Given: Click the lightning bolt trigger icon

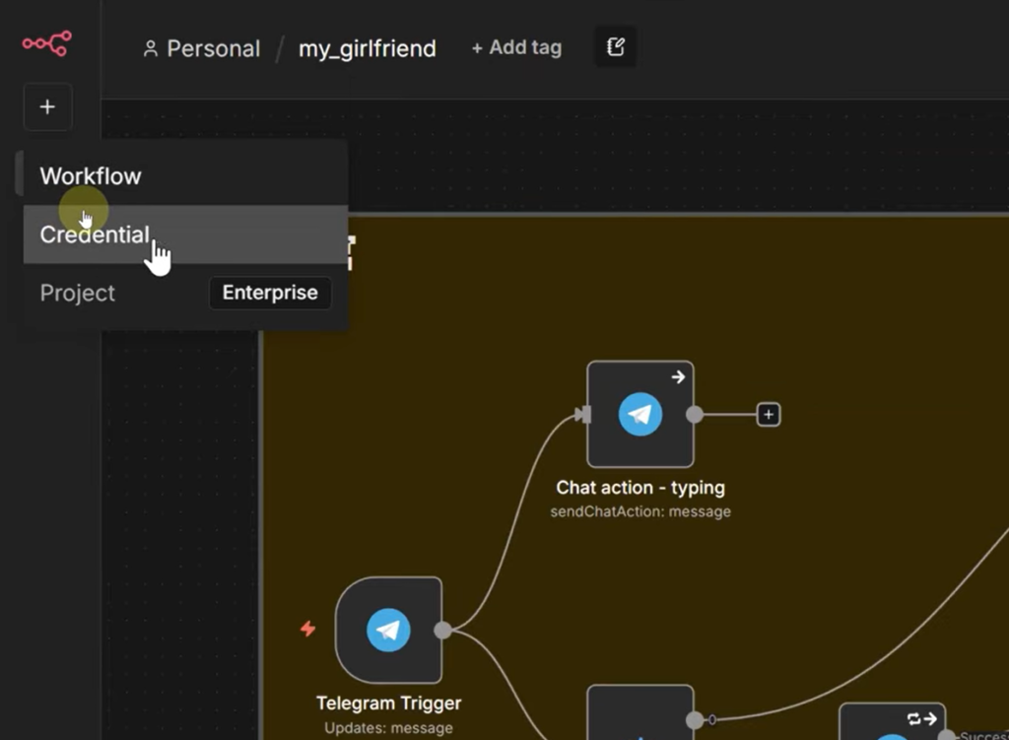Looking at the screenshot, I should point(307,629).
